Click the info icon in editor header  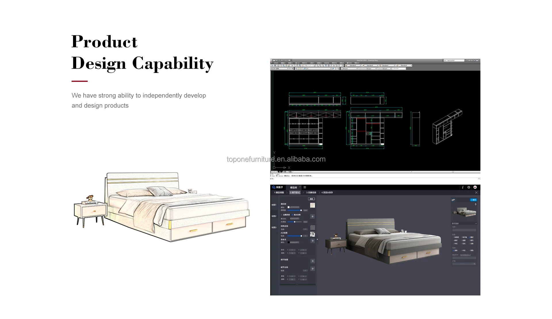click(463, 187)
